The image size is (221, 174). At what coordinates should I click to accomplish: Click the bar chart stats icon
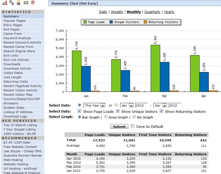pyautogui.click(x=4, y=3)
